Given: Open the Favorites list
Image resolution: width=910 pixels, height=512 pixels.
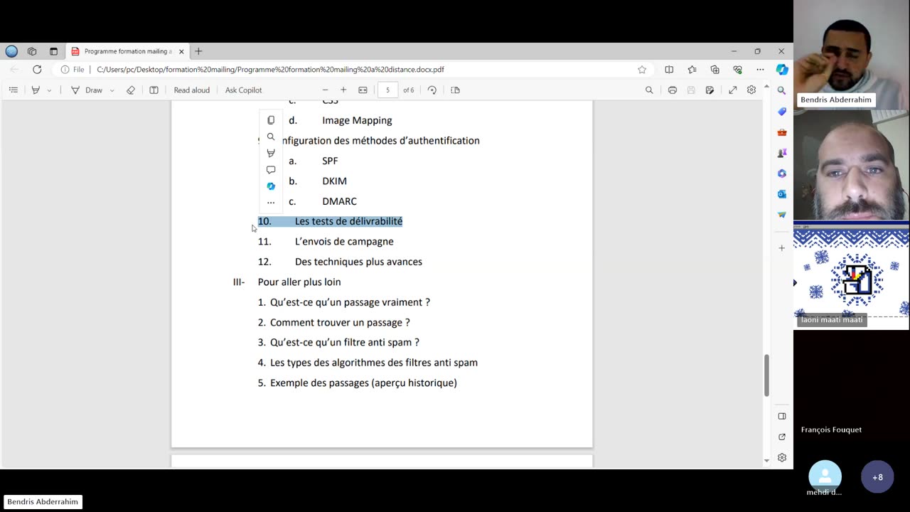Looking at the screenshot, I should tap(692, 70).
